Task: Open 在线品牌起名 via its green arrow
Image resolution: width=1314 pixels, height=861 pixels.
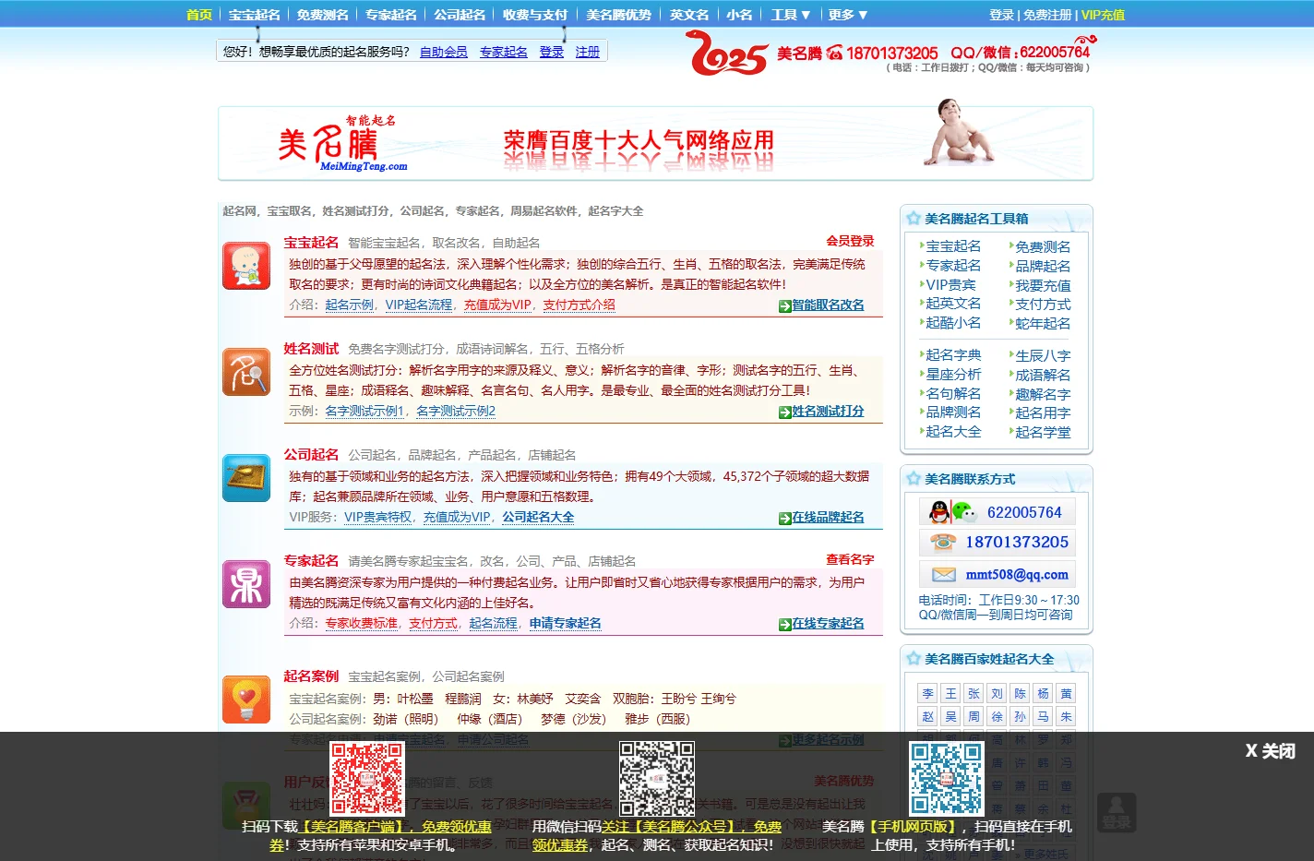Action: click(784, 519)
